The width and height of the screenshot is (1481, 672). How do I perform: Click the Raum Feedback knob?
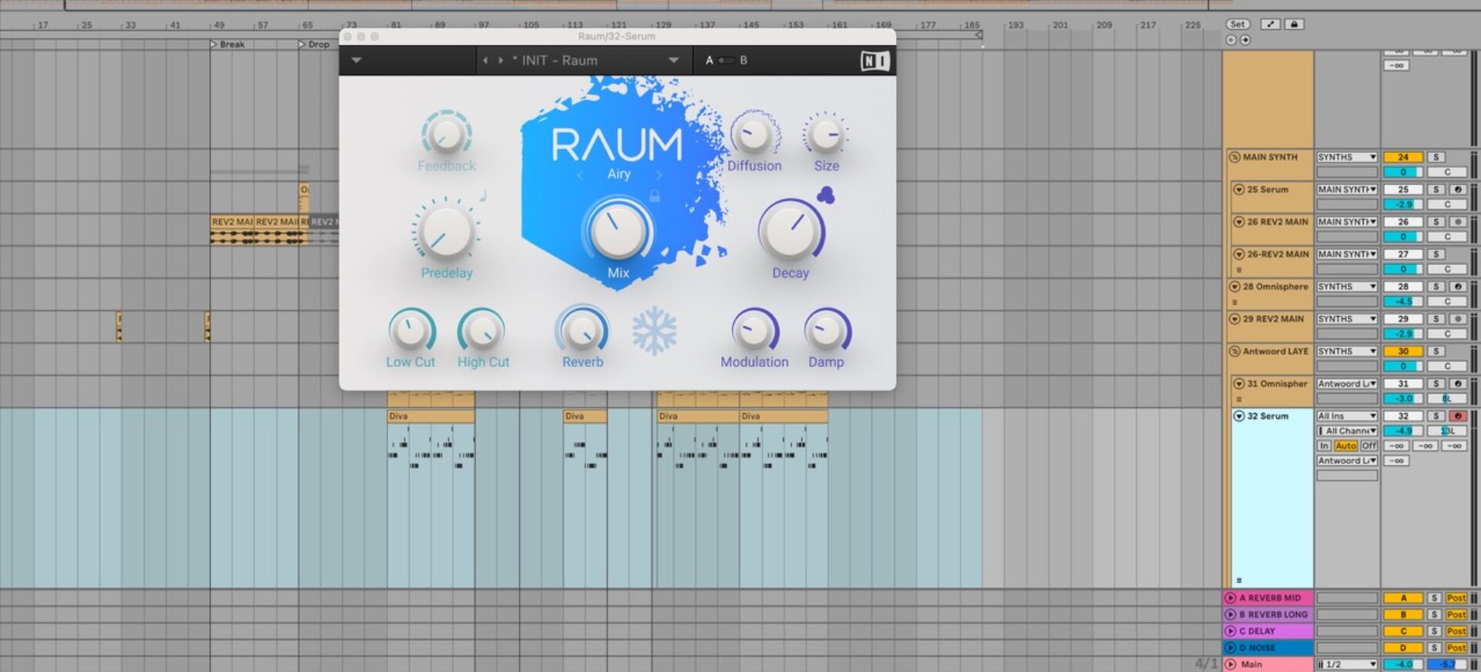446,134
